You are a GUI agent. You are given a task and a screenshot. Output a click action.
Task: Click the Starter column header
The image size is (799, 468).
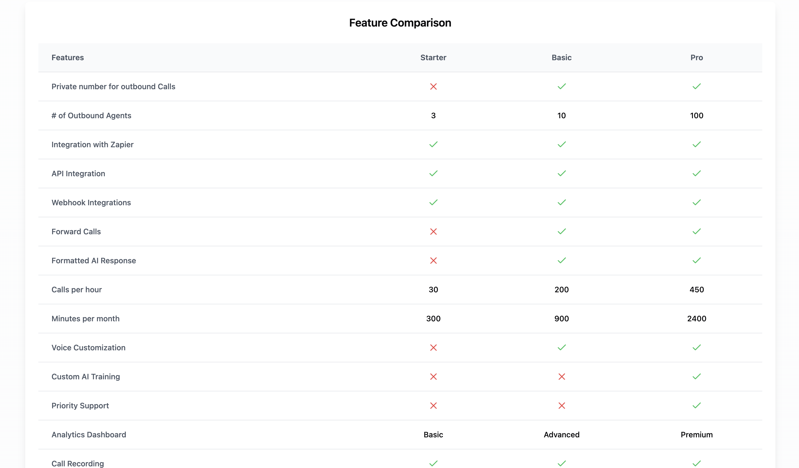[433, 57]
